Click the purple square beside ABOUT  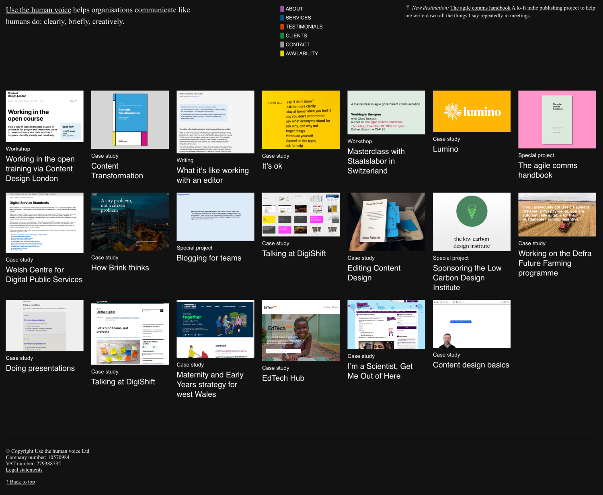(x=282, y=8)
